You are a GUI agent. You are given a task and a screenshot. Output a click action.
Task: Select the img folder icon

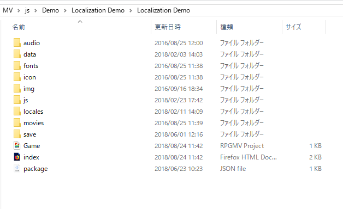click(17, 89)
